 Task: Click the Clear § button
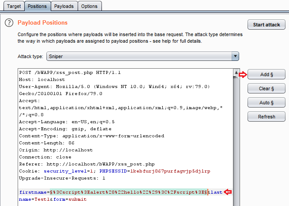click(266, 88)
